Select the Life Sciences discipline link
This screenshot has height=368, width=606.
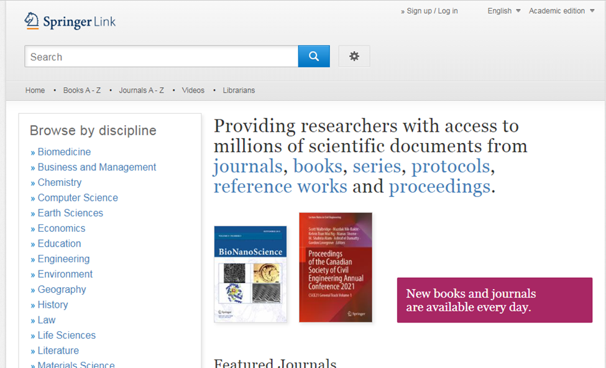click(x=67, y=335)
